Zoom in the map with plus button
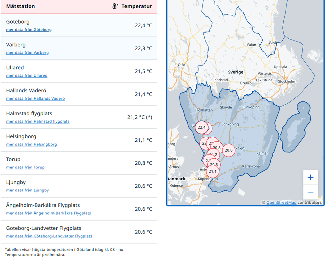This screenshot has width=329, height=258. pos(310,178)
